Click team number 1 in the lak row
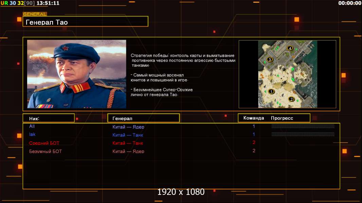The width and height of the screenshot is (362, 203). [254, 134]
